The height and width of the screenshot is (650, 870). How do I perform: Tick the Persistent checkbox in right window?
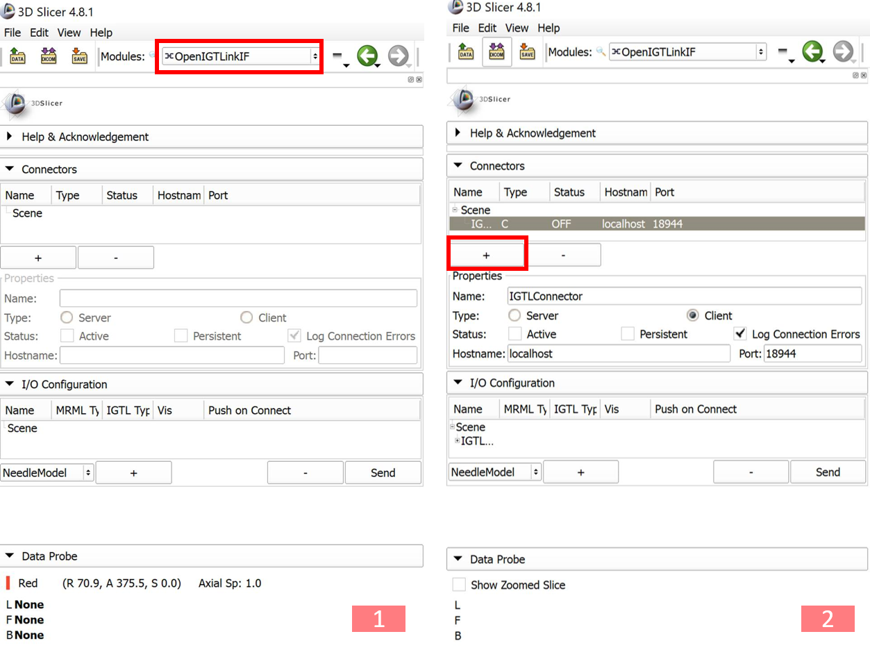tap(628, 334)
